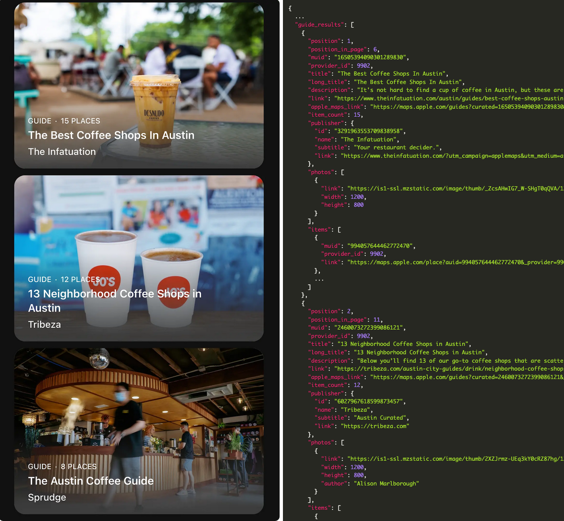
Task: Click 'GUIDE · 12 PLACES' label
Action: pos(64,280)
